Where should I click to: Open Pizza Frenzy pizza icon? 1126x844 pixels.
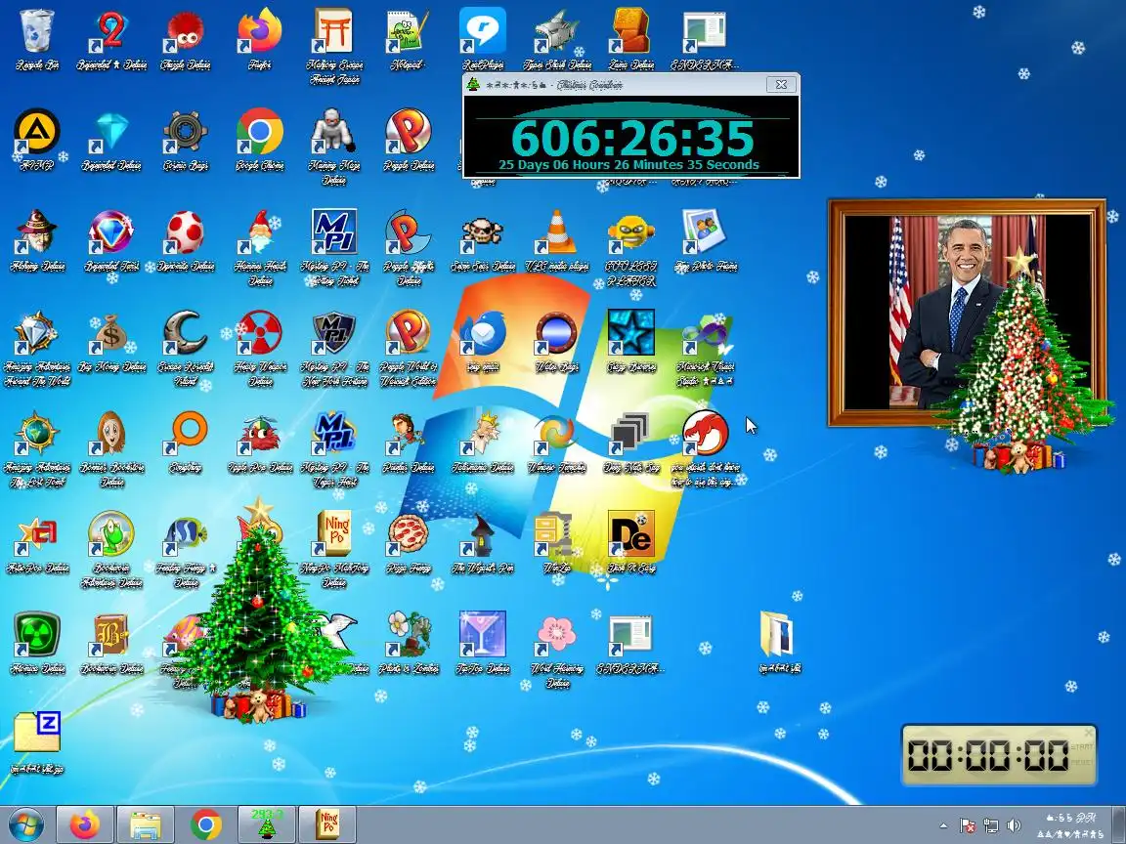pyautogui.click(x=409, y=542)
